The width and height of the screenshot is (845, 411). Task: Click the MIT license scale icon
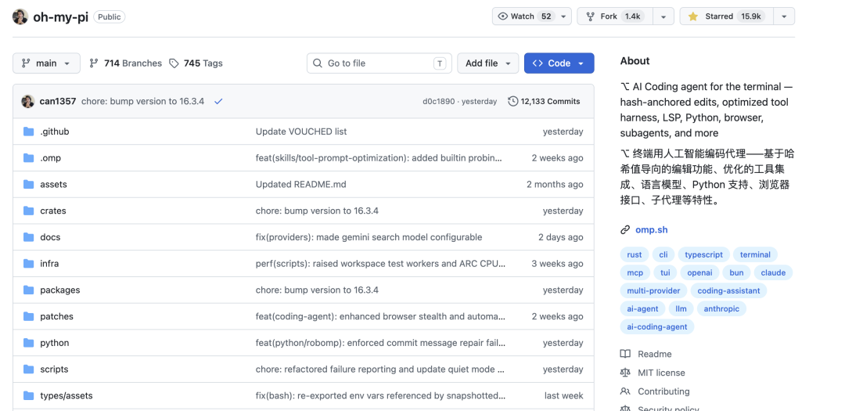click(625, 373)
